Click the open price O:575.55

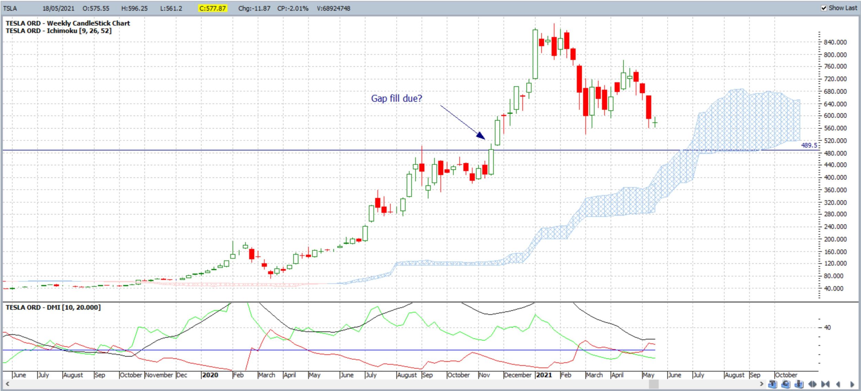[96, 8]
